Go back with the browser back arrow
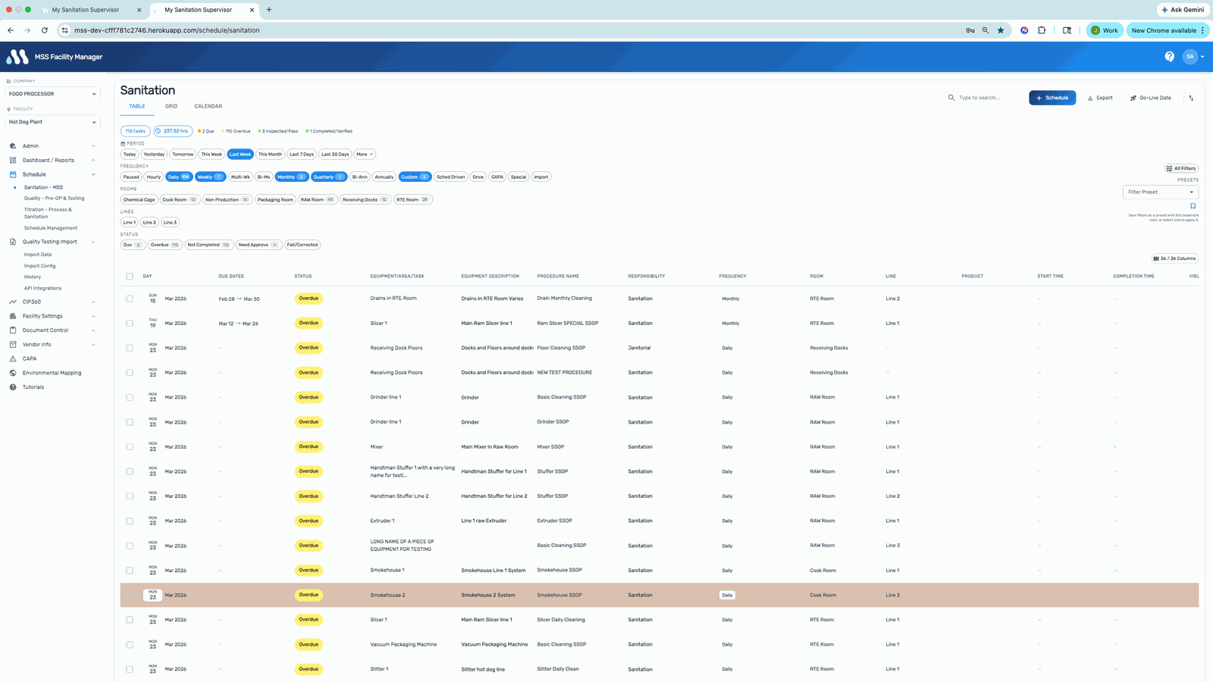The width and height of the screenshot is (1213, 682). pos(11,30)
